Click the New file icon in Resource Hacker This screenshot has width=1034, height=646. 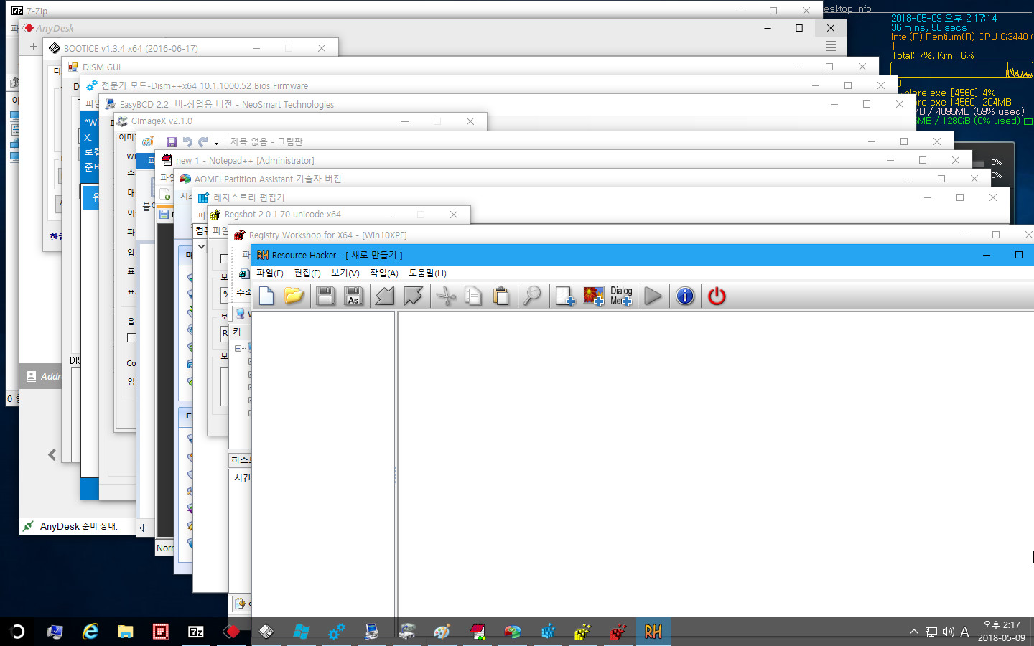tap(266, 296)
